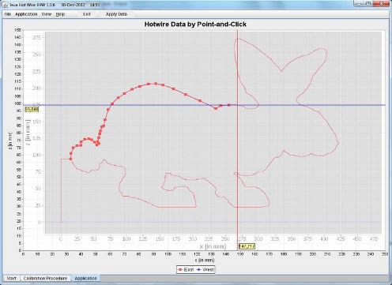Open the Help menu
392x285 pixels.
pos(60,14)
